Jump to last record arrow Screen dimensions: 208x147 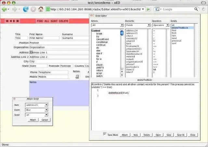pyautogui.click(x=18, y=21)
